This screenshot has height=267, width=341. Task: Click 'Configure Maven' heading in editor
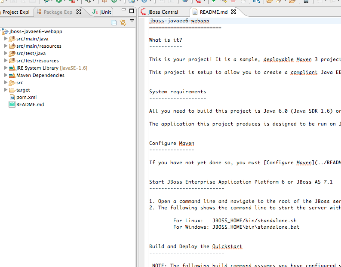tap(172, 143)
